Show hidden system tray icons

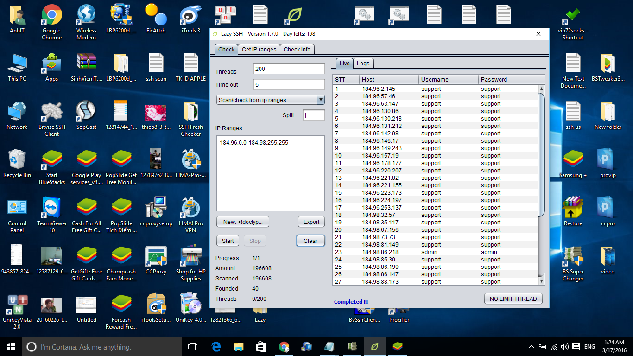[532, 347]
